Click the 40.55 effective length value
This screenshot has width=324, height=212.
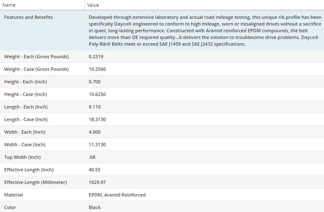95,170
